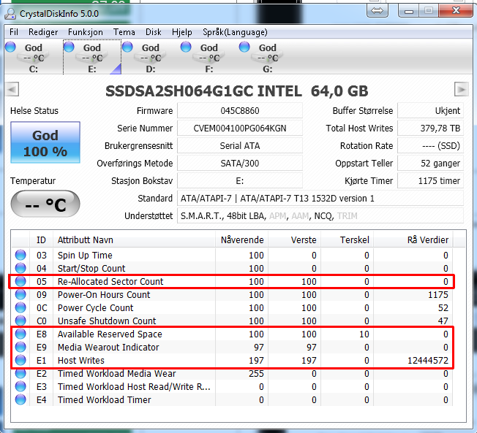Click the Nåverende column header
Viewport: 477px width, 433px height.
pyautogui.click(x=242, y=240)
